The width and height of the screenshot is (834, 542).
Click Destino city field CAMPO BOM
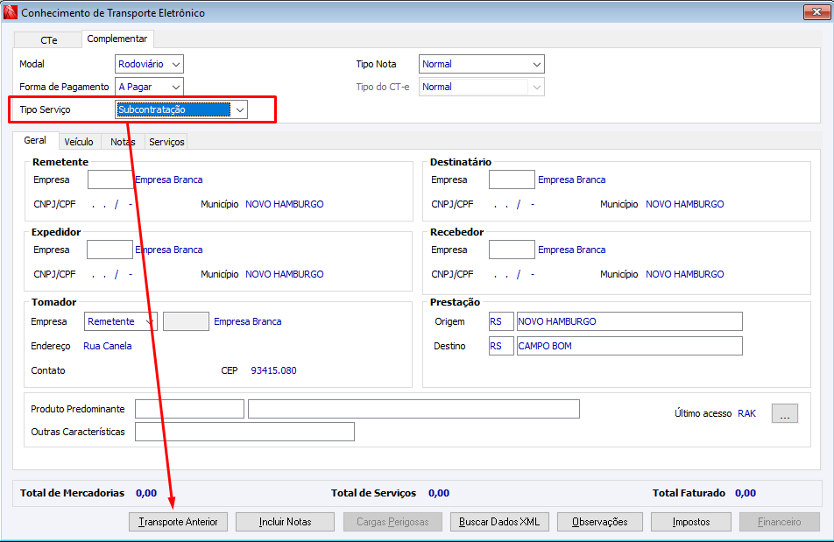click(x=630, y=346)
